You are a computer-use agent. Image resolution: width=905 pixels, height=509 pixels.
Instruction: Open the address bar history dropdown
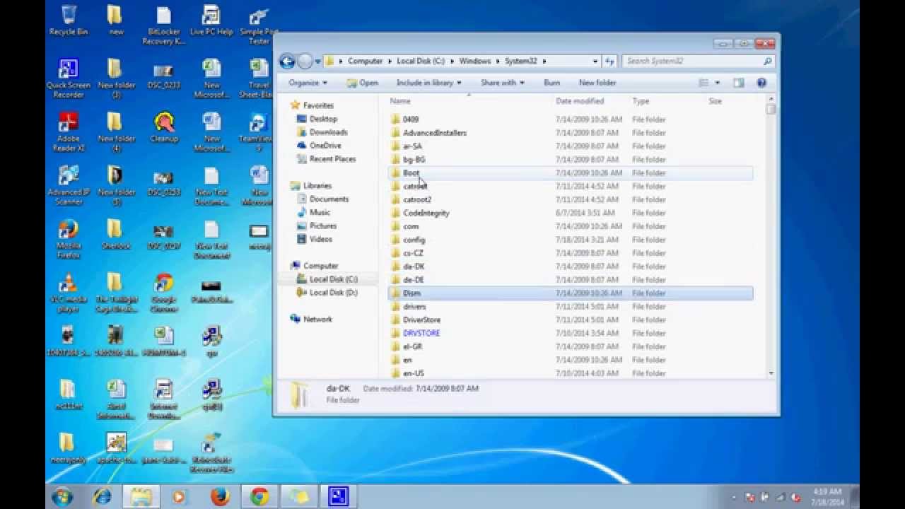[595, 62]
